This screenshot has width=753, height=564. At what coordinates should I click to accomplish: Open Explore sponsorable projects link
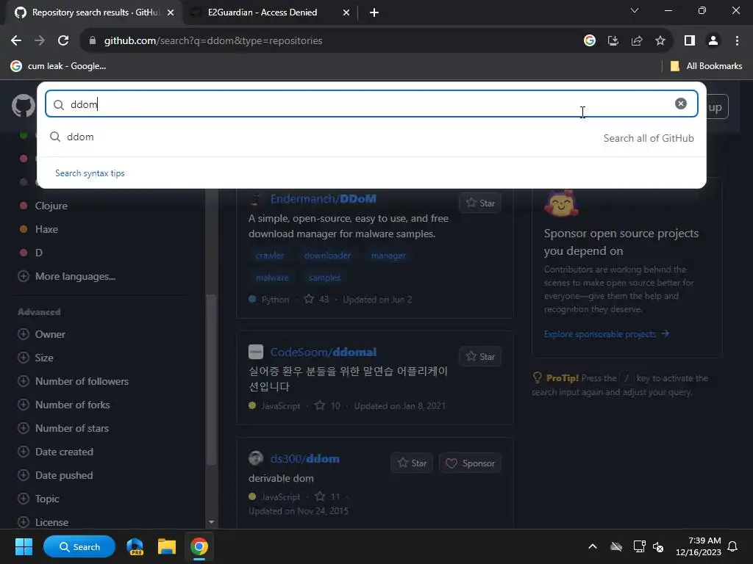click(606, 334)
